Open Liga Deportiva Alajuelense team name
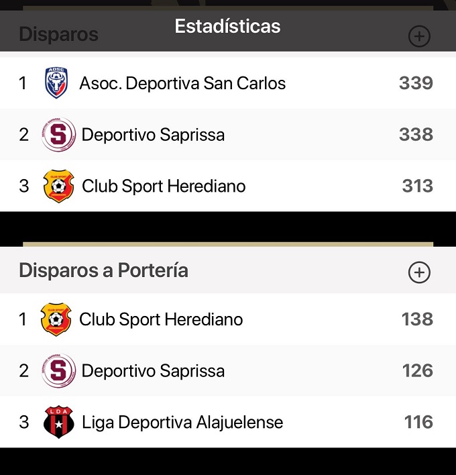The image size is (456, 475). (182, 422)
